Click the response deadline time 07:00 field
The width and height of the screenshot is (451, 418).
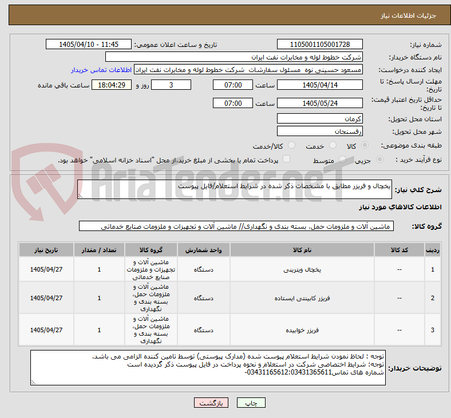click(233, 85)
